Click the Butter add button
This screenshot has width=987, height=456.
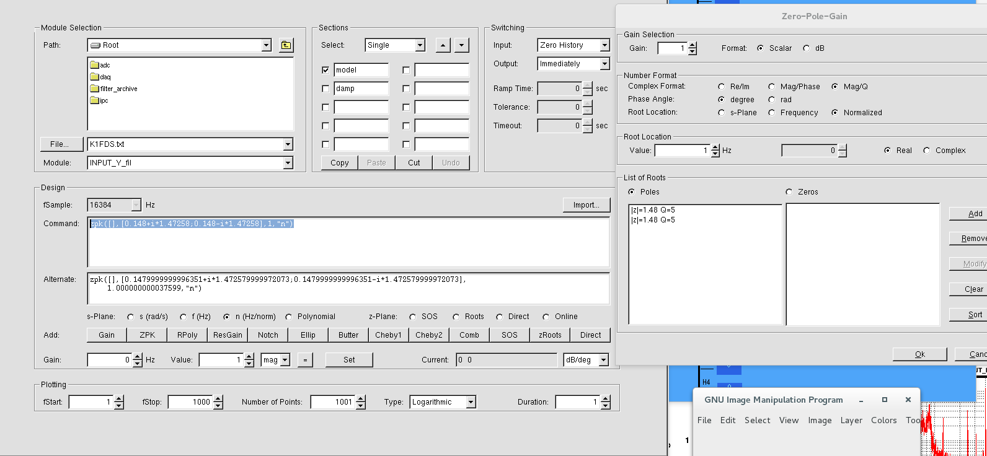348,335
